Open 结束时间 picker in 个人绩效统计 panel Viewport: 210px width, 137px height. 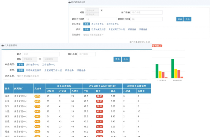50,59
